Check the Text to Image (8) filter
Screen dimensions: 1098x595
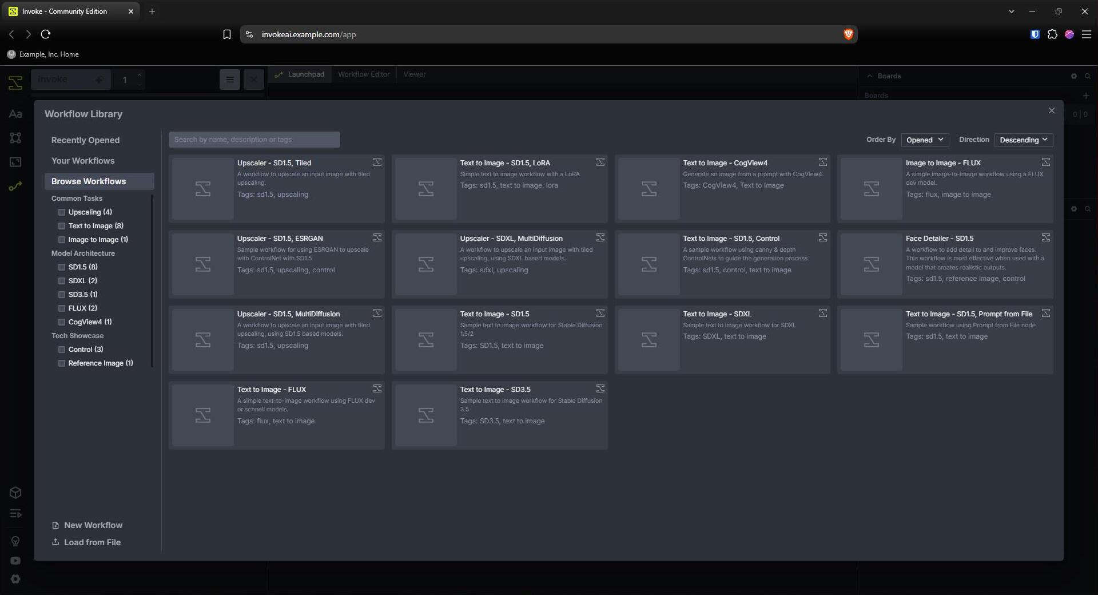[x=62, y=226]
